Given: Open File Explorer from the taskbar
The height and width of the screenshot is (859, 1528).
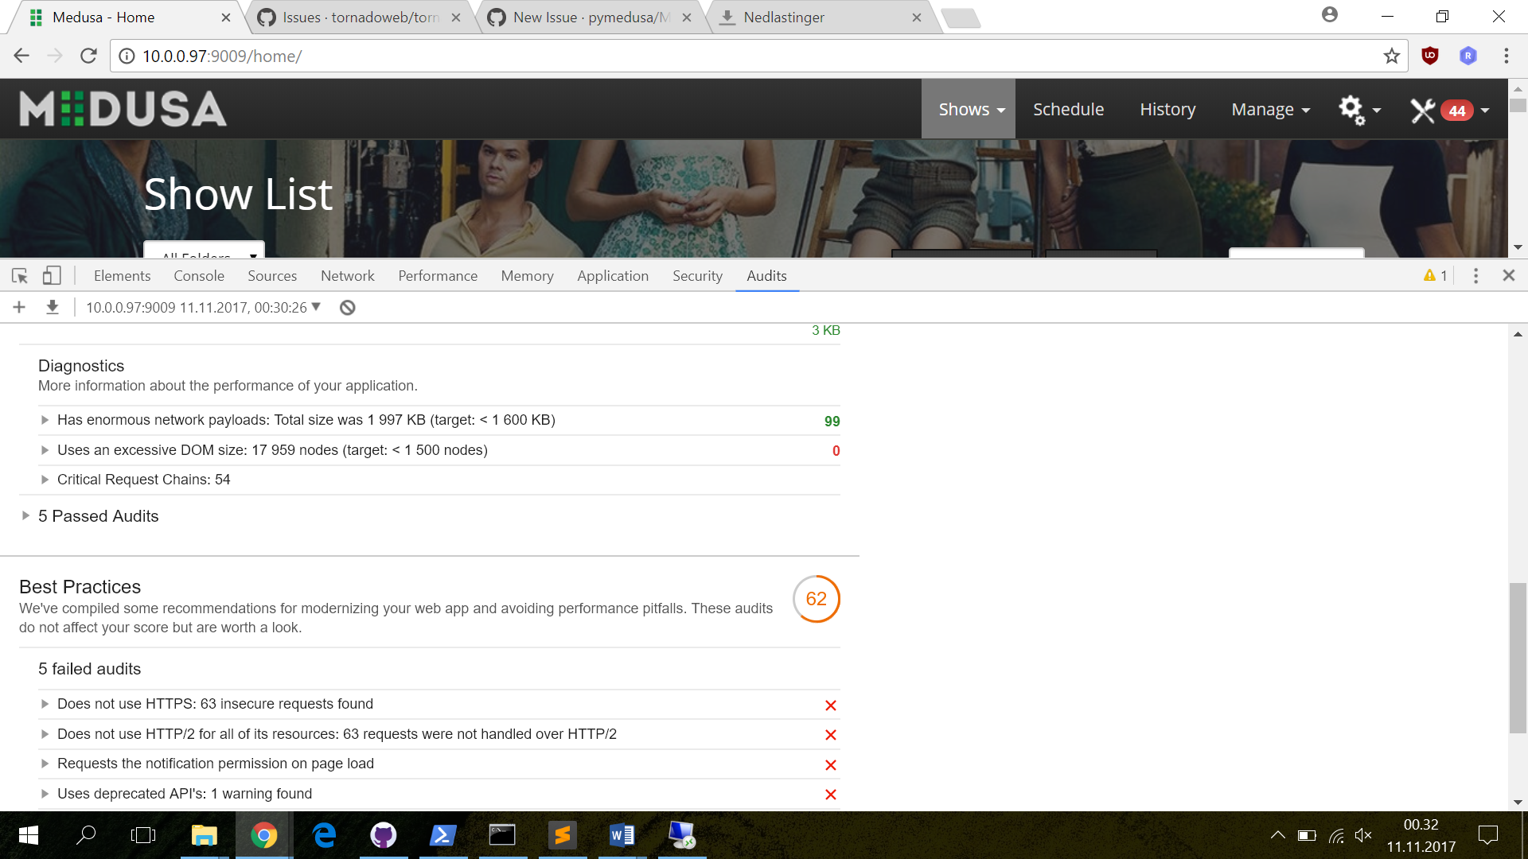Looking at the screenshot, I should tap(205, 835).
